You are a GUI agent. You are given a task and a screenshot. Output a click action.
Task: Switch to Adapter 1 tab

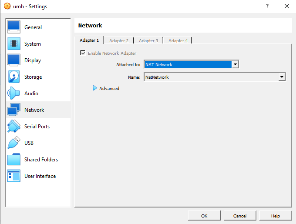[89, 40]
